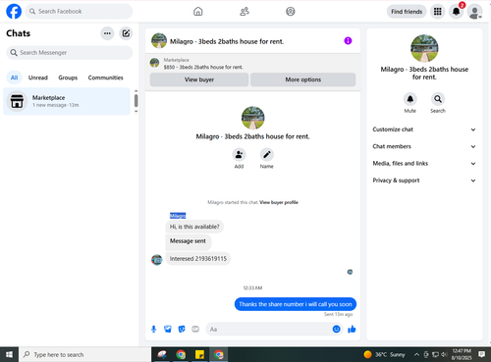Screen dimensions: 491x362
Task: Show hidden system tray icons chevron
Action: 416,354
